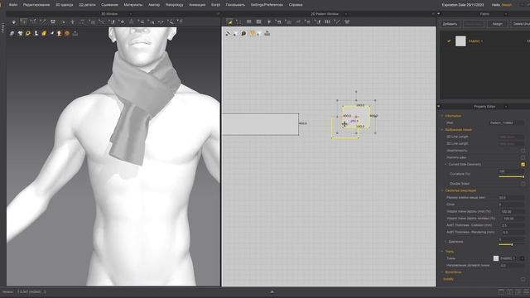Uncheck the Curved Side Geometry checkbox

(523, 165)
